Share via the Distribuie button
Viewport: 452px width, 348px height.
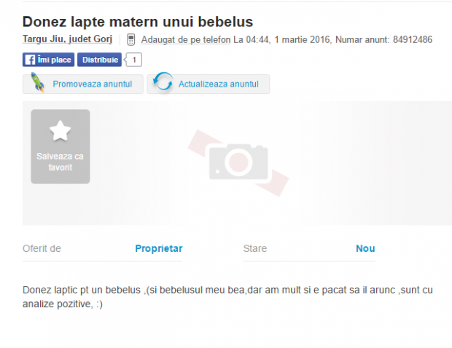[99, 60]
